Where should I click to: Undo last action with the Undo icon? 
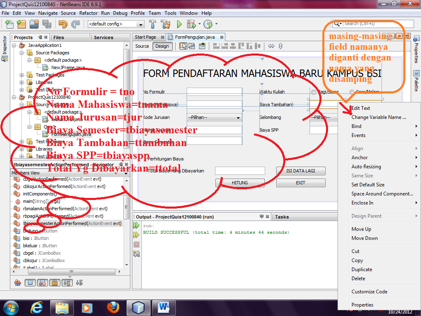(x=62, y=24)
